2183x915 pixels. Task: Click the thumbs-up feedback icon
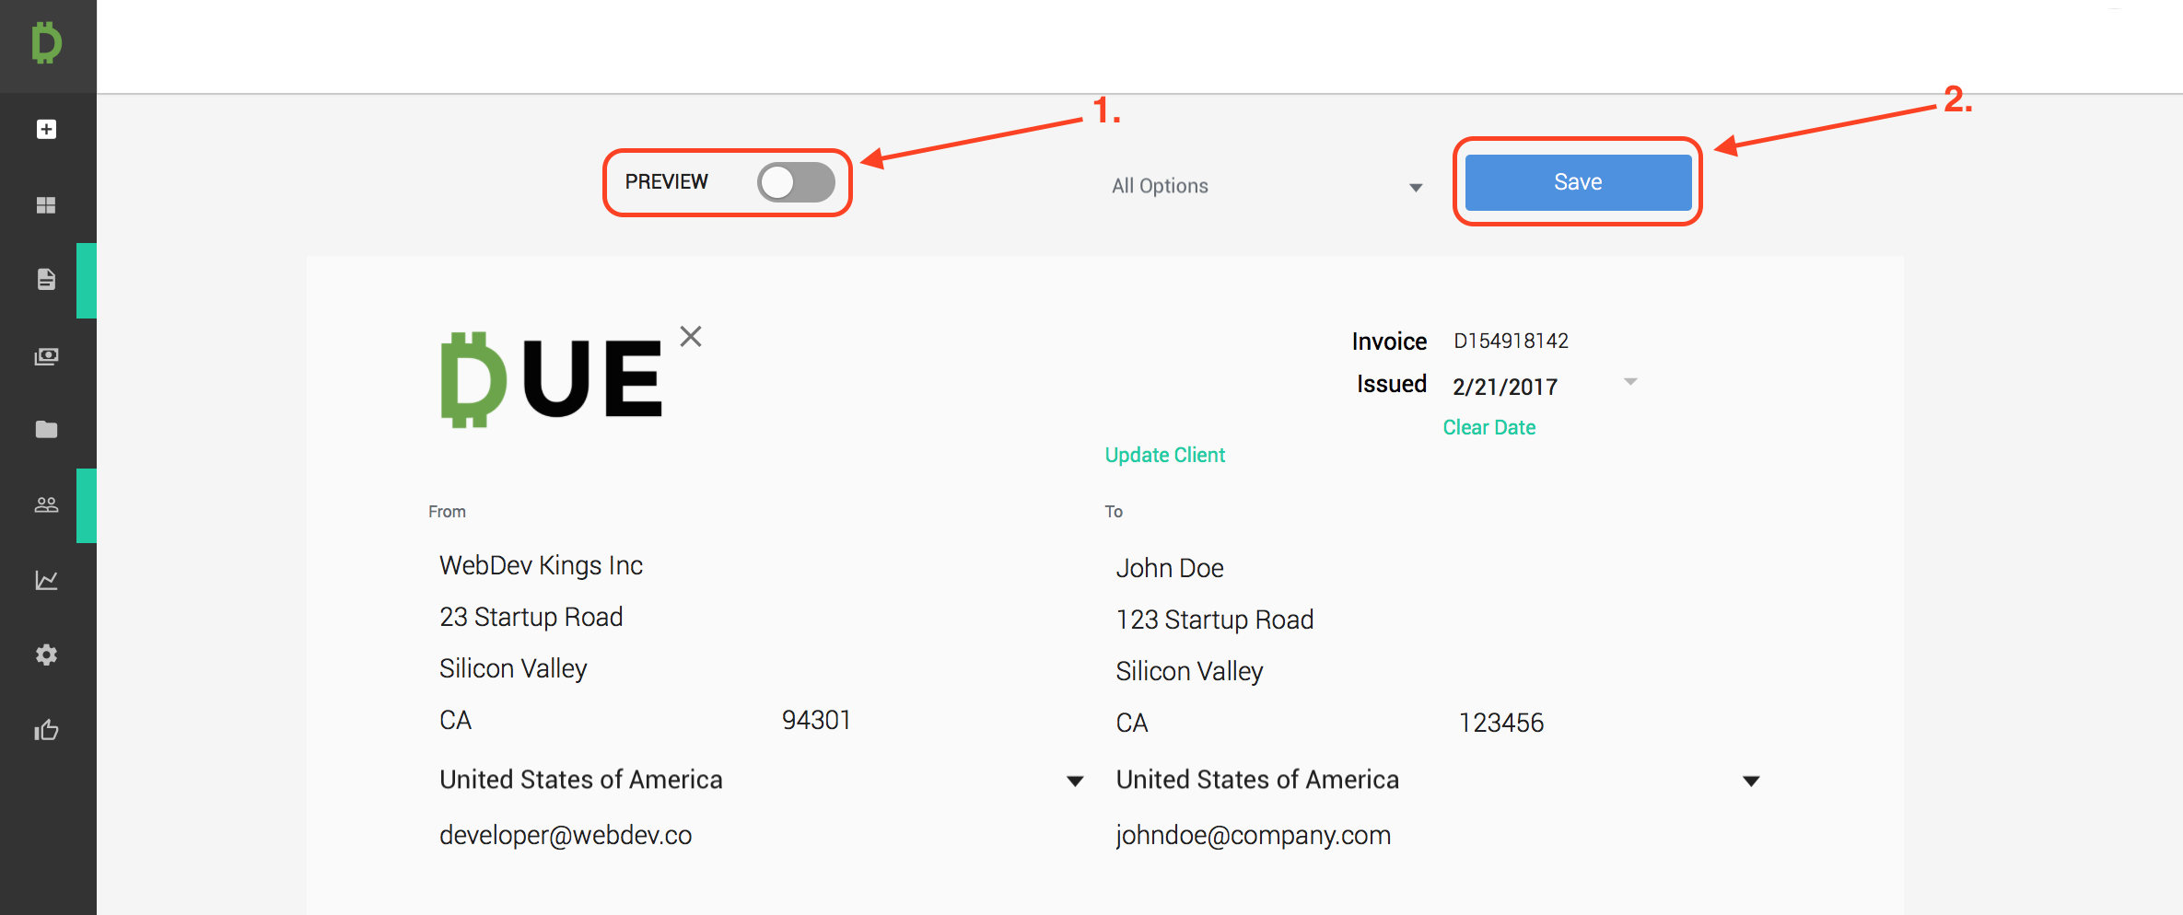[x=46, y=730]
